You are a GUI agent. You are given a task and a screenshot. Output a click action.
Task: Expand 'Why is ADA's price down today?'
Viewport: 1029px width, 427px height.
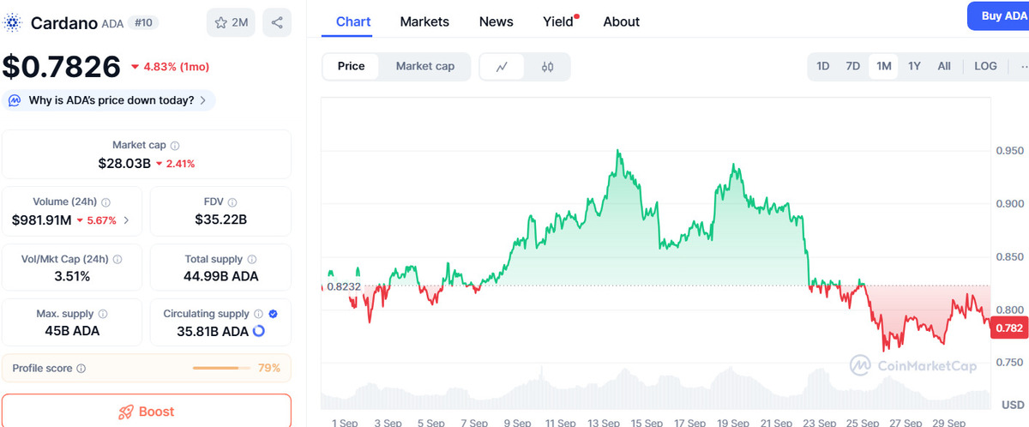[x=109, y=100]
